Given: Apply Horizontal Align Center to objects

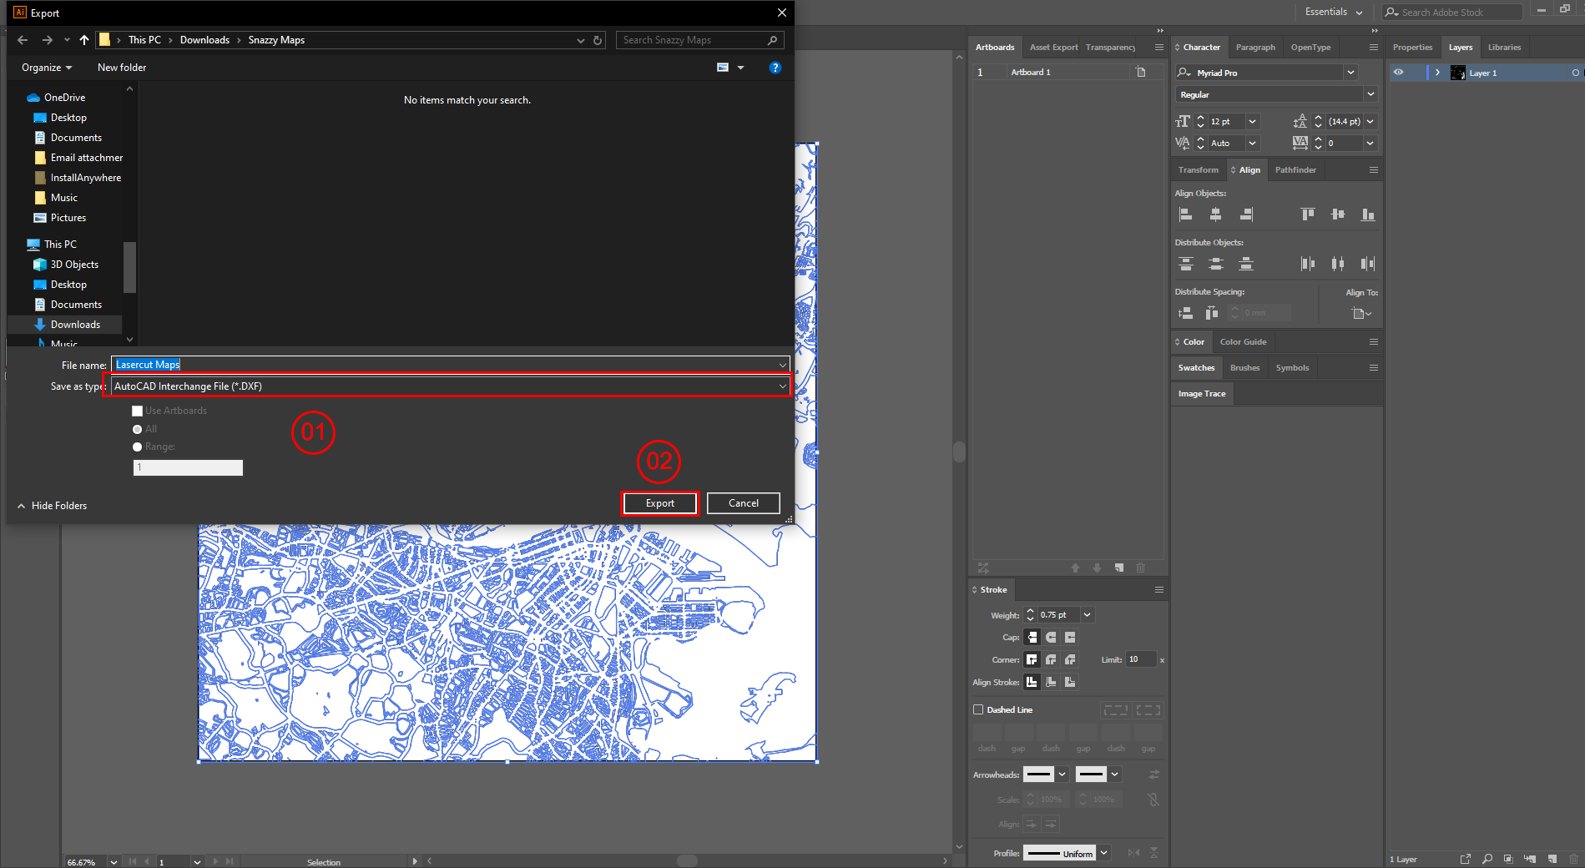Looking at the screenshot, I should click(x=1216, y=214).
